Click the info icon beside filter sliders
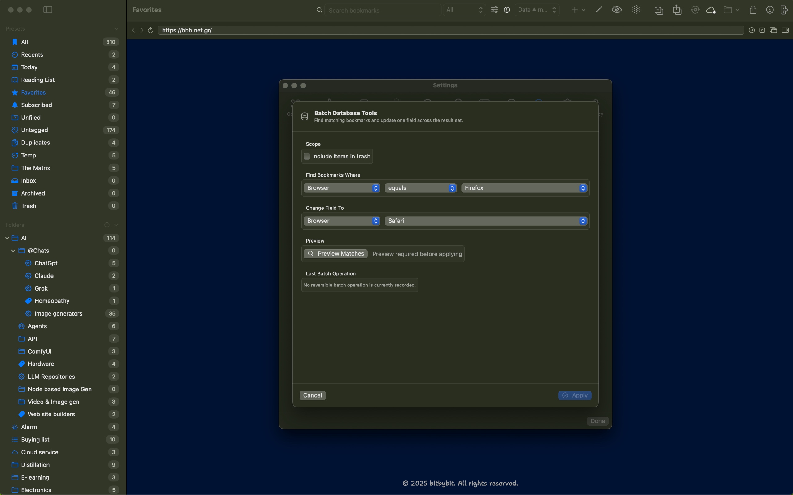This screenshot has width=793, height=495. point(507,10)
